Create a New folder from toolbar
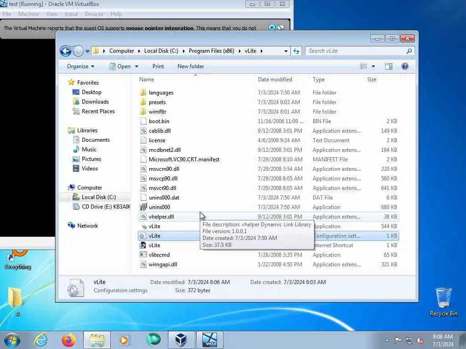This screenshot has height=349, width=466. 191,66
